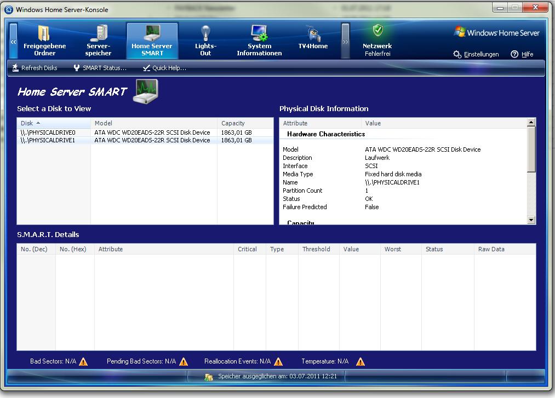The image size is (555, 398).
Task: Click the physical disk info Attribute header
Action: (x=321, y=123)
